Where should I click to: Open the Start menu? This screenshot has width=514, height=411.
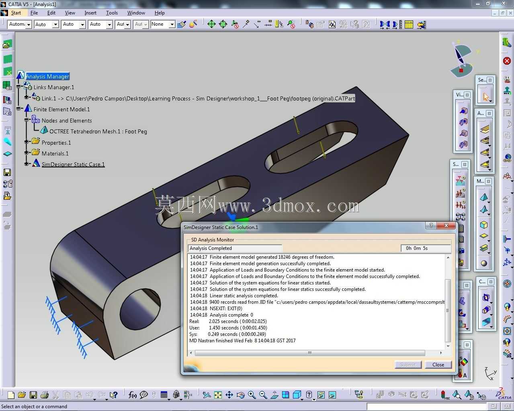[16, 13]
